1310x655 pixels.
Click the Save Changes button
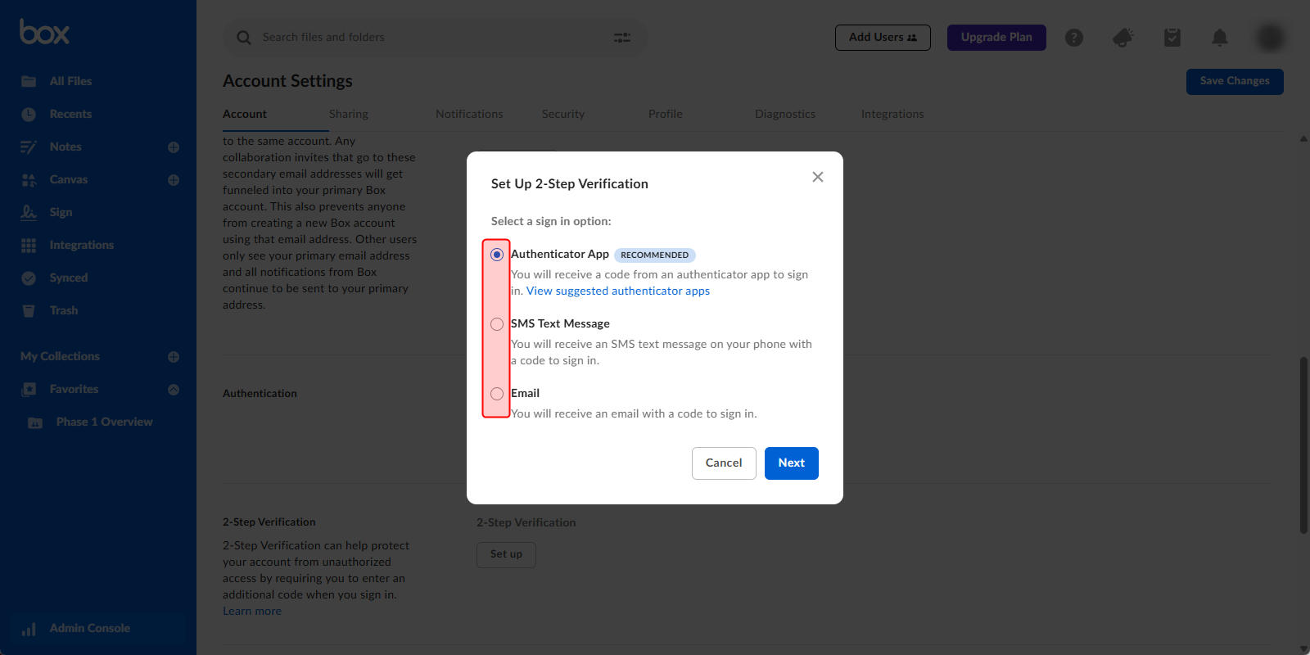click(1235, 81)
